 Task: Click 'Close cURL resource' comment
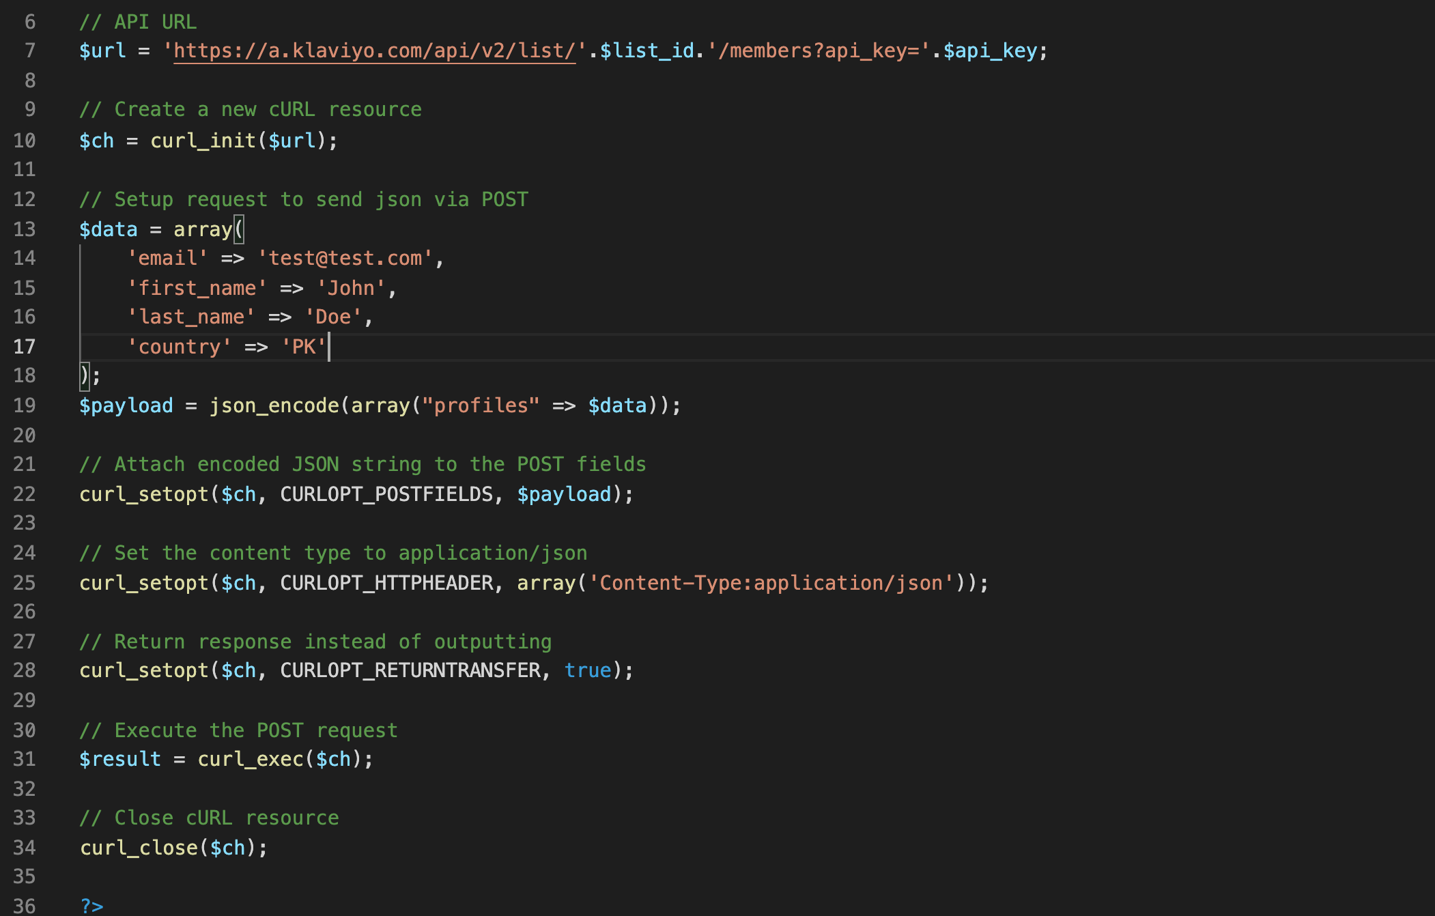(209, 818)
